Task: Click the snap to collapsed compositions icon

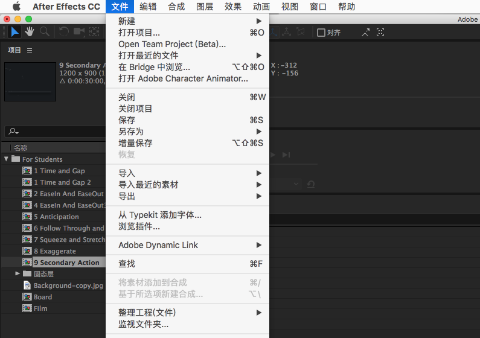Action: click(380, 32)
